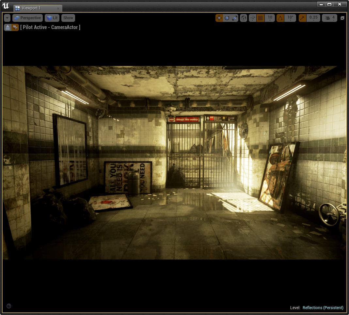The image size is (349, 315).
Task: Toggle world/local coordinate system globe
Action: 244,18
